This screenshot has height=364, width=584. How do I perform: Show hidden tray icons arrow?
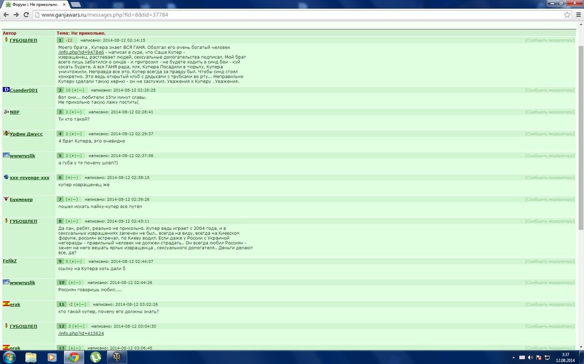point(514,358)
